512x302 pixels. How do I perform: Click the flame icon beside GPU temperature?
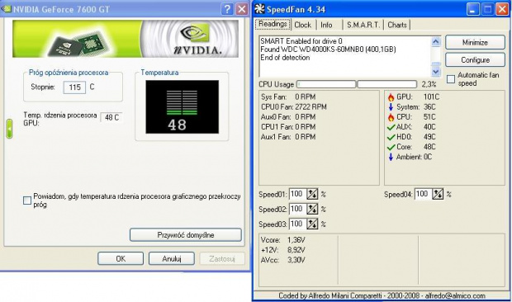pyautogui.click(x=391, y=97)
